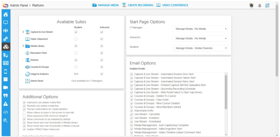Toggle Instructor checkbox for Usage & Analytics

[x=102, y=74]
